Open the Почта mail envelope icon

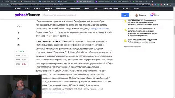click(x=152, y=15)
